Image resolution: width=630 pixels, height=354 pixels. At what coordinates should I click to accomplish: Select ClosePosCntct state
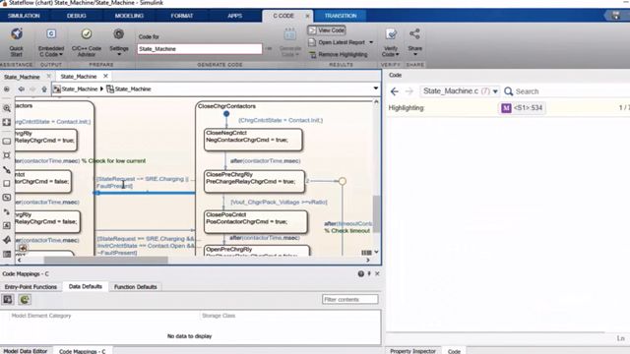pos(256,221)
